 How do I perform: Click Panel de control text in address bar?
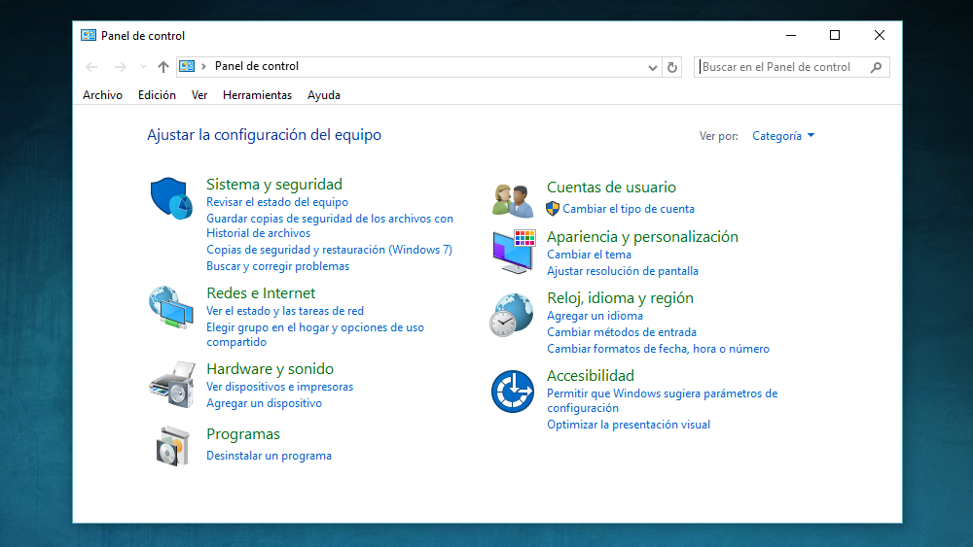pyautogui.click(x=256, y=66)
